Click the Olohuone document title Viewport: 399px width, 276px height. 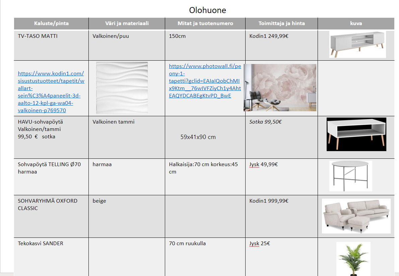click(x=207, y=10)
